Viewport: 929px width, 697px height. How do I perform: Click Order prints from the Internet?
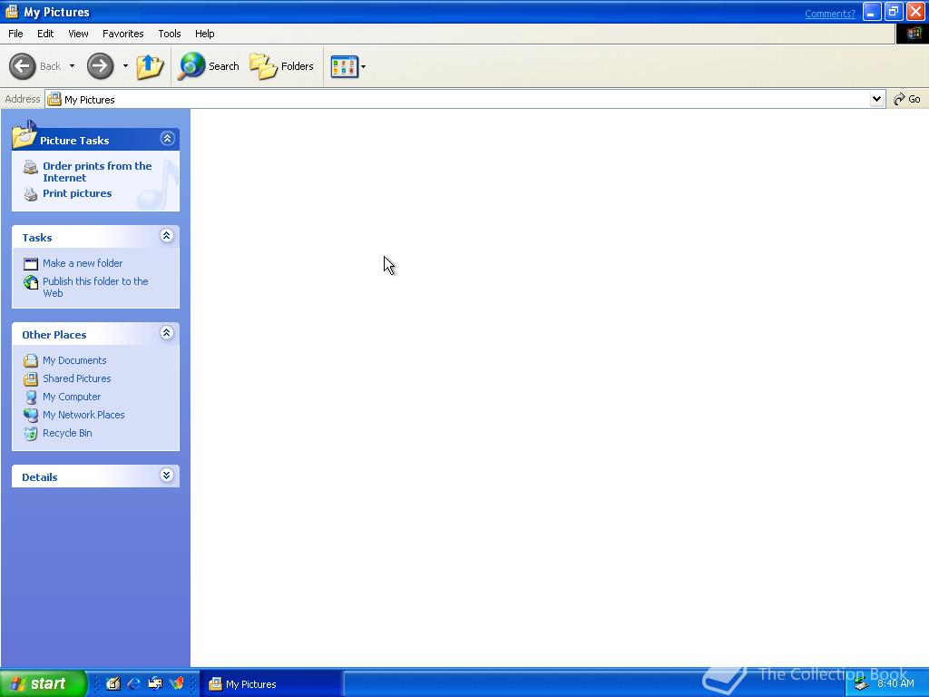(97, 172)
